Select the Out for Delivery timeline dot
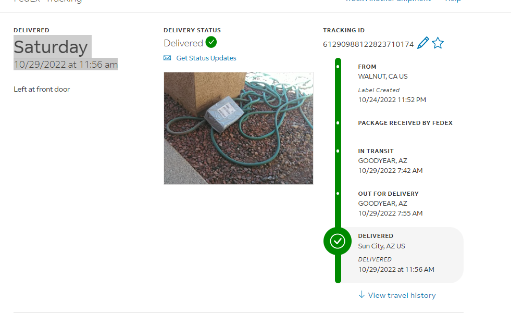This screenshot has height=327, width=511. [338, 194]
